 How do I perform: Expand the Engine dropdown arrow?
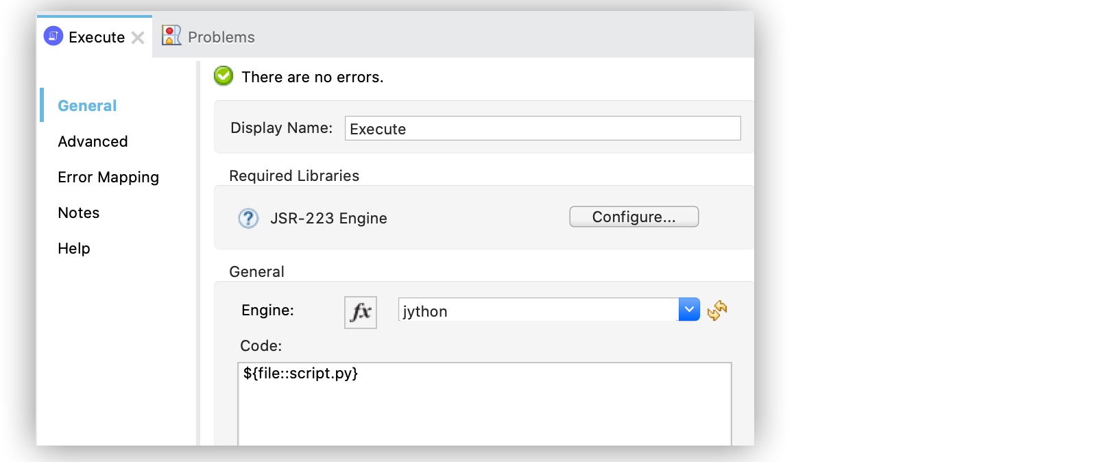point(688,310)
